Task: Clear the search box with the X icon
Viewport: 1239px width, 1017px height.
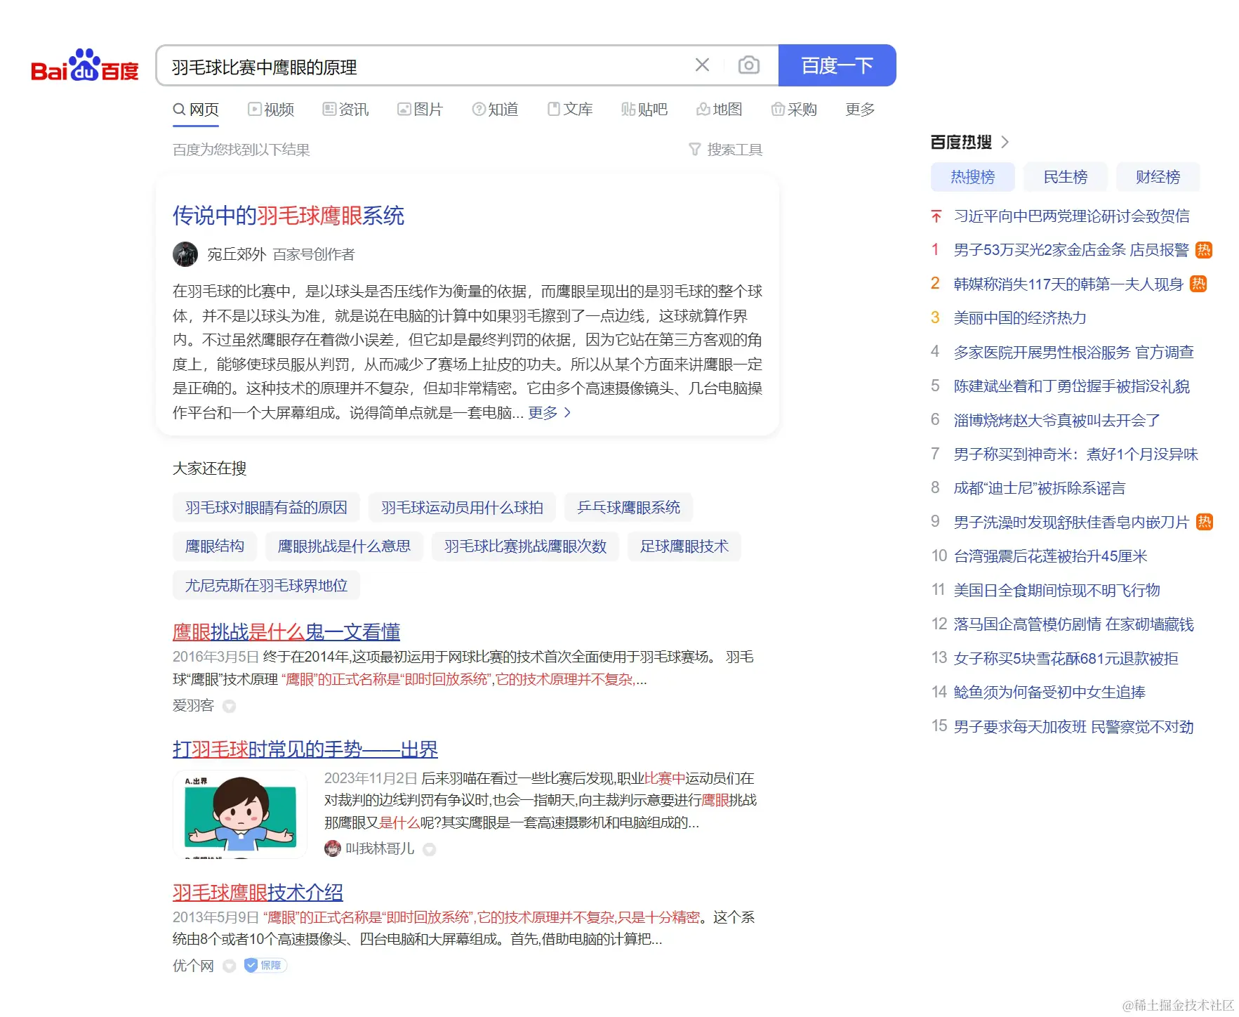Action: pos(702,65)
